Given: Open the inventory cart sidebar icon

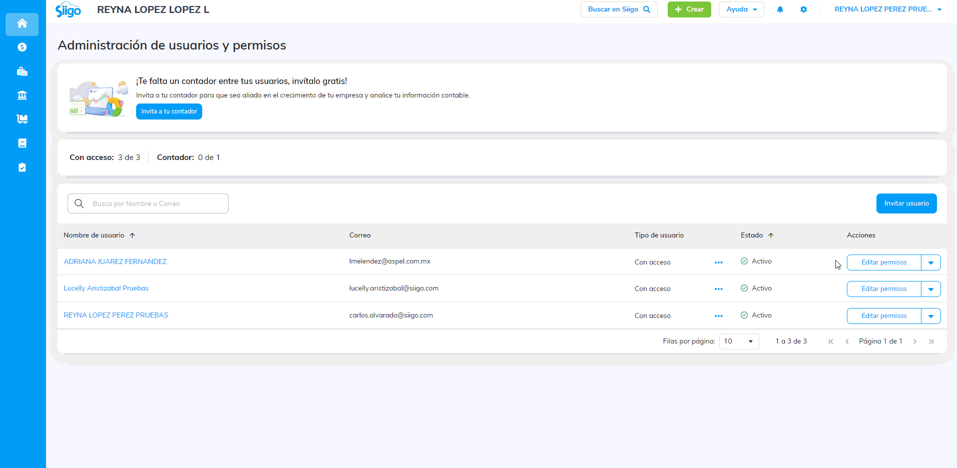Looking at the screenshot, I should pos(22,119).
